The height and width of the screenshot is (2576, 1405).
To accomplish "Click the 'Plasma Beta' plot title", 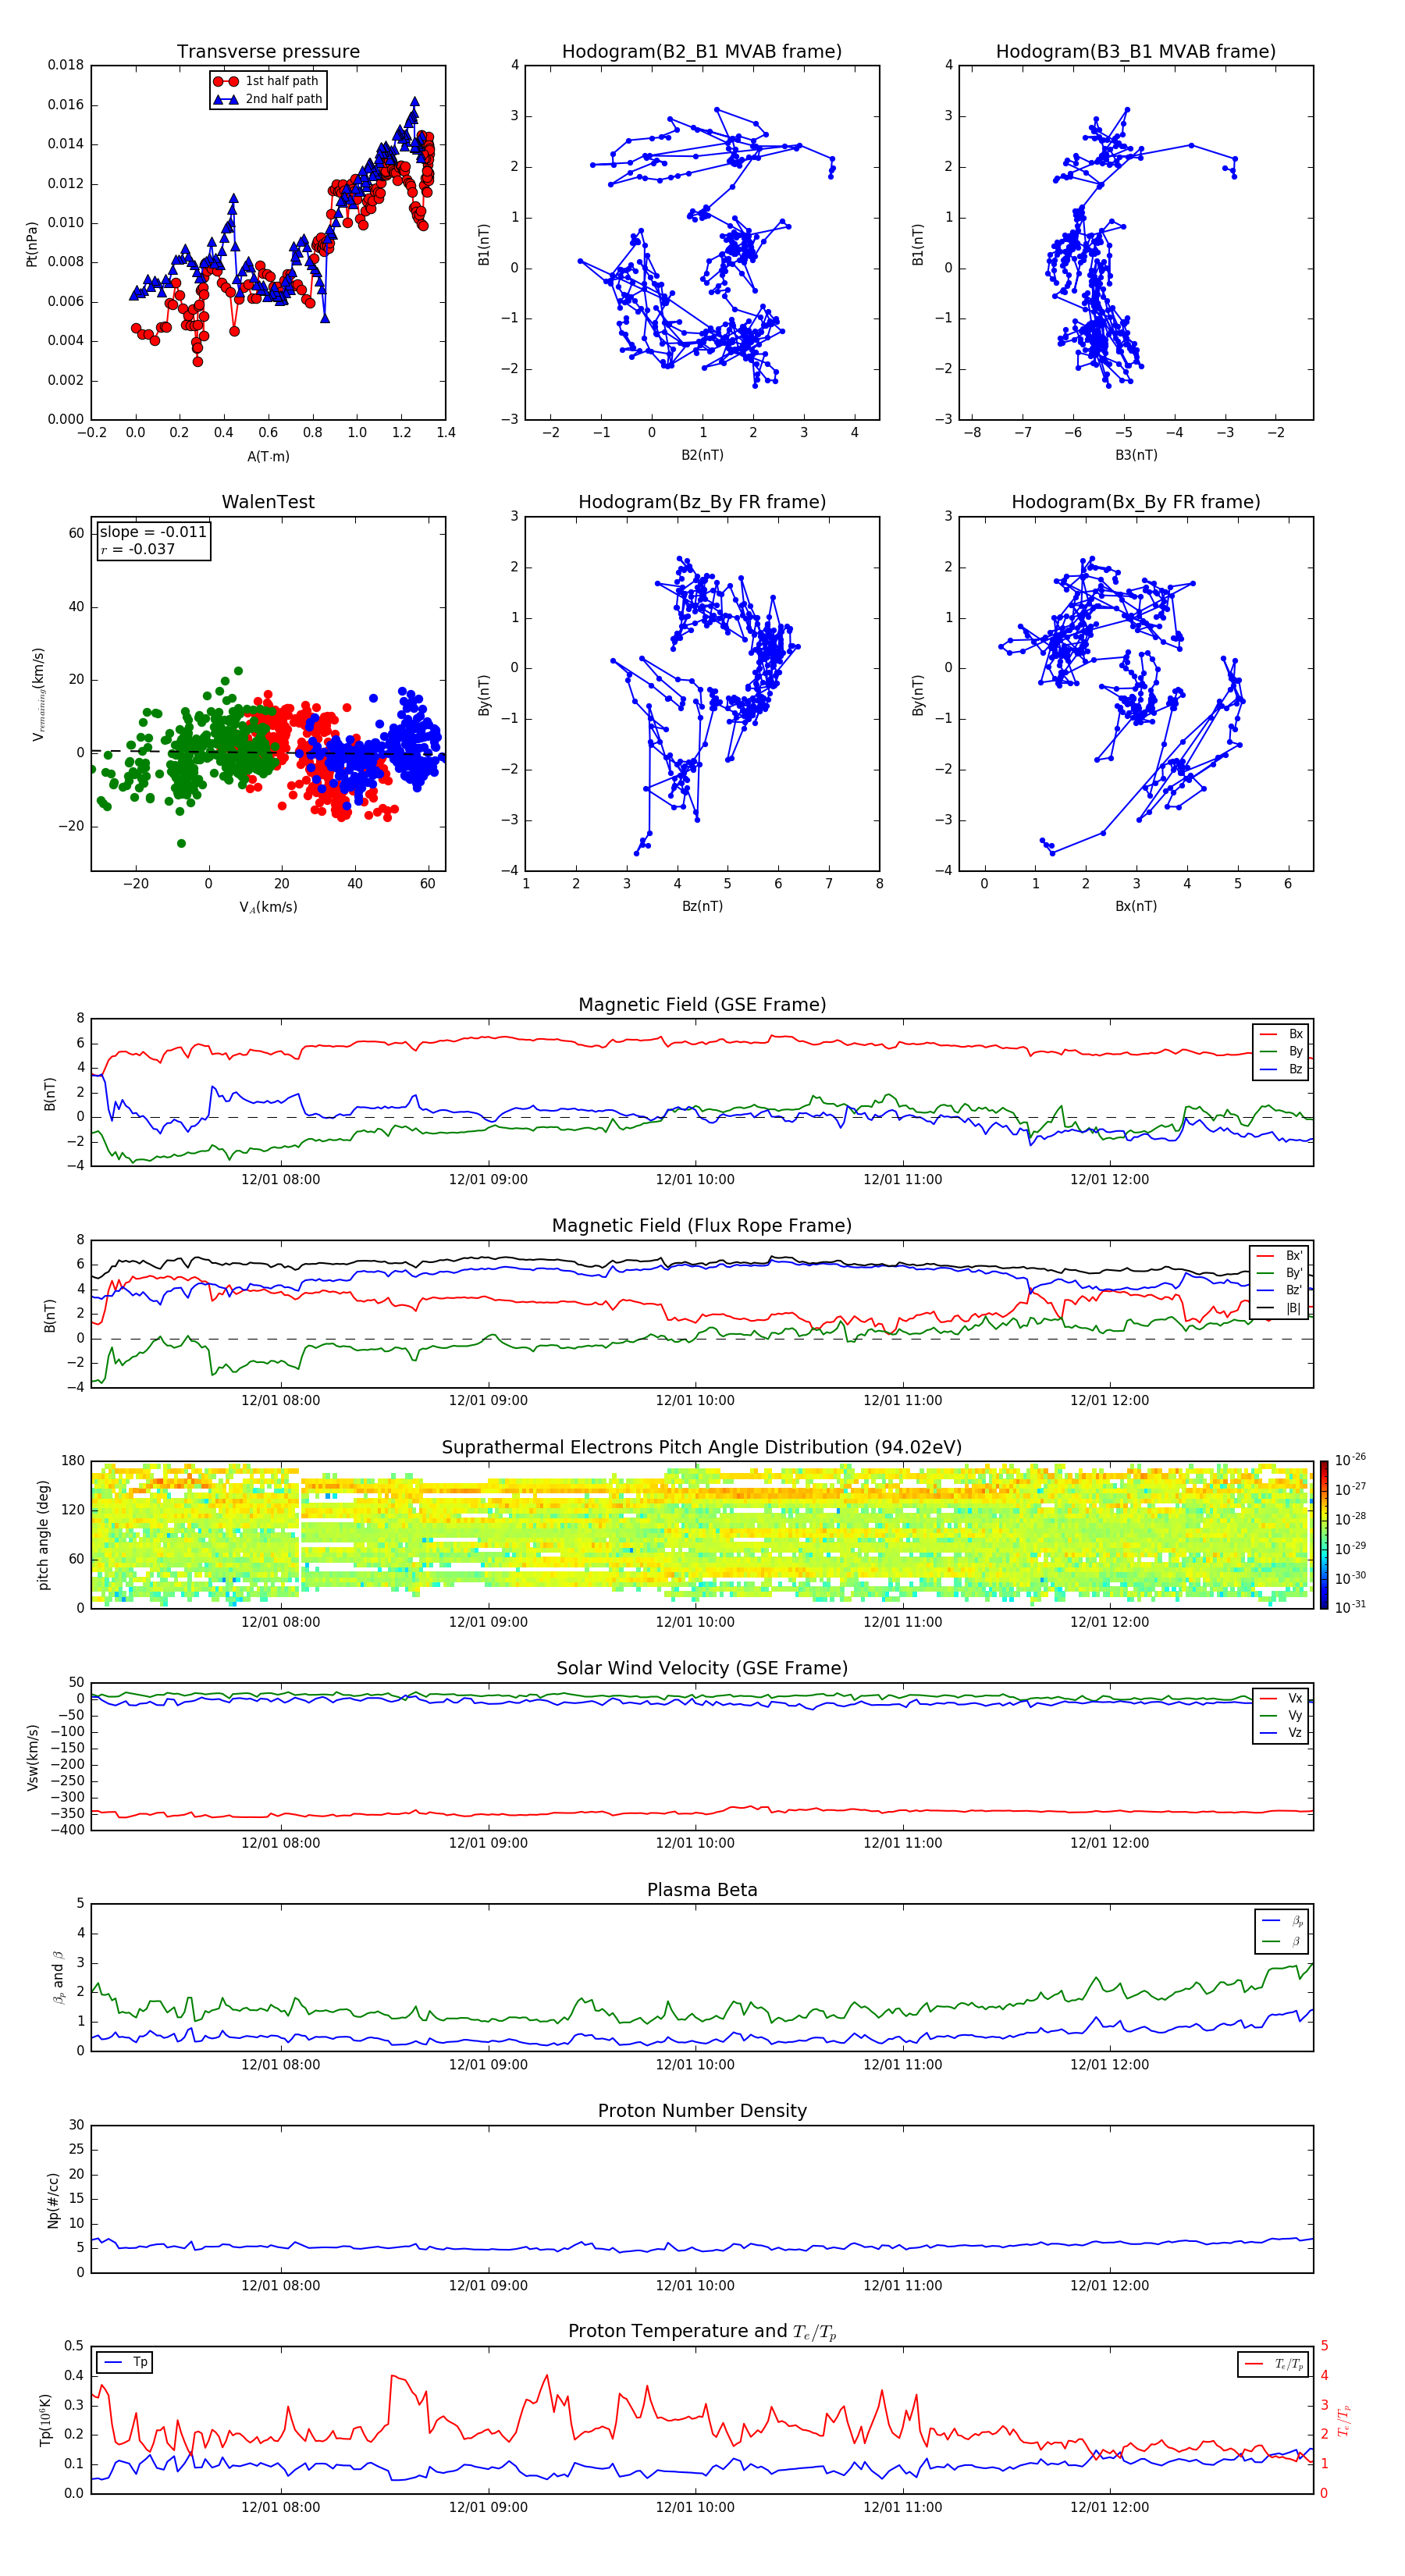I will (x=702, y=1891).
